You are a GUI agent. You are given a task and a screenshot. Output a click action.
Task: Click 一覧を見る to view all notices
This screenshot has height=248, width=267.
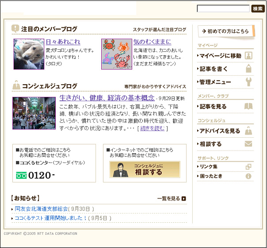point(172,198)
